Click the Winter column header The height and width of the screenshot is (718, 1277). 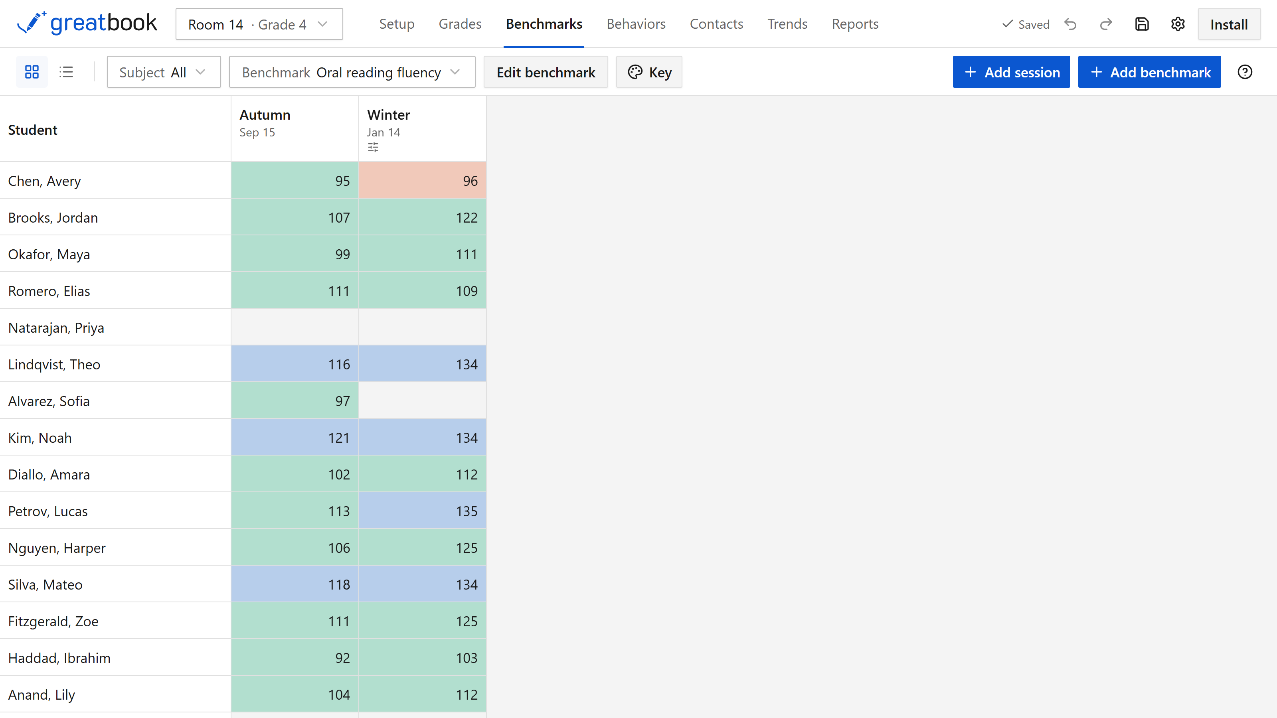click(x=422, y=129)
